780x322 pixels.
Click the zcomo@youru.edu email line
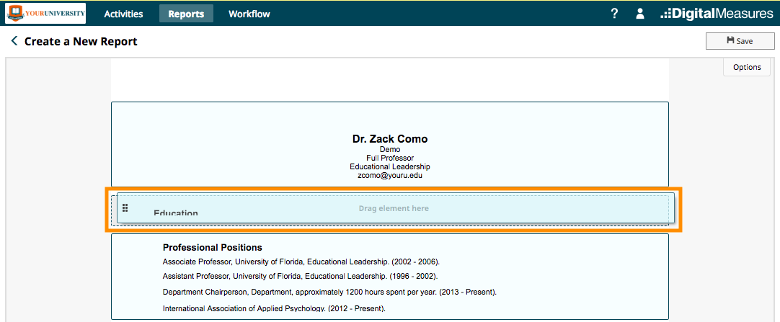point(390,176)
